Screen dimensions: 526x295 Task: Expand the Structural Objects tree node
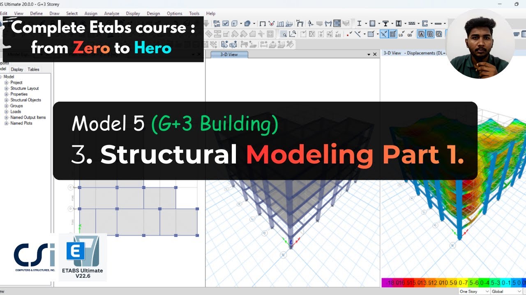[6, 100]
